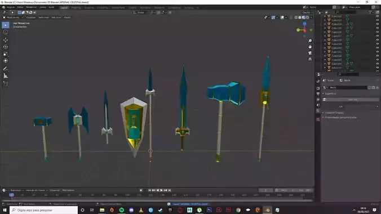Viewport: 381px width, 214px height.
Task: Toggle auto keying record button
Action: pos(141,190)
